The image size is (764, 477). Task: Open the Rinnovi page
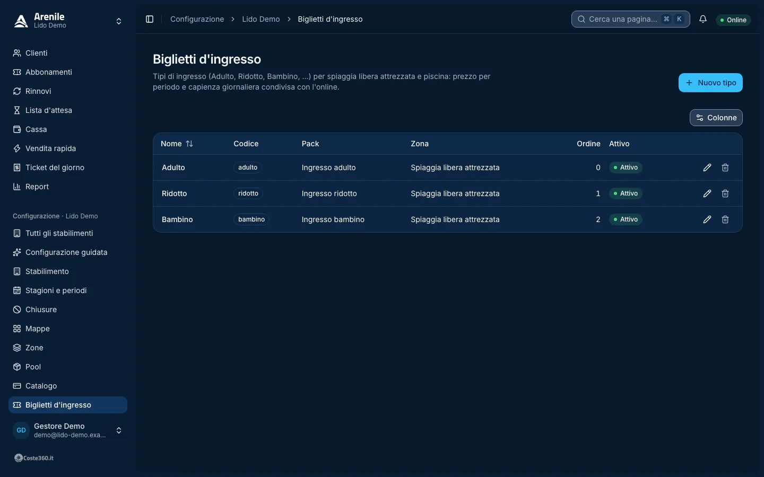tap(68, 91)
